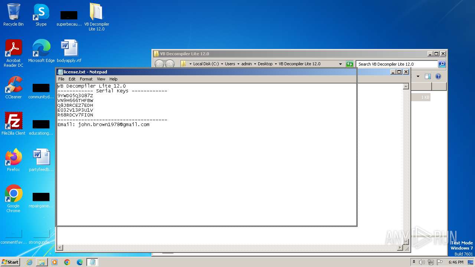
Task: Select the communityd... desktop file
Action: pos(41,91)
